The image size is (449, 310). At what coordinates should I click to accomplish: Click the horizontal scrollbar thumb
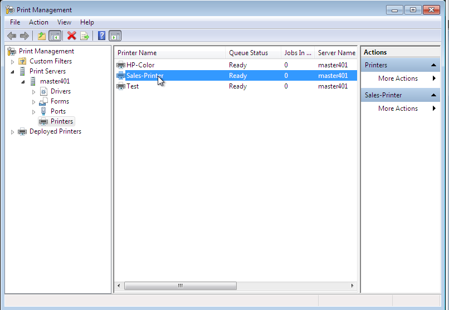(x=180, y=286)
